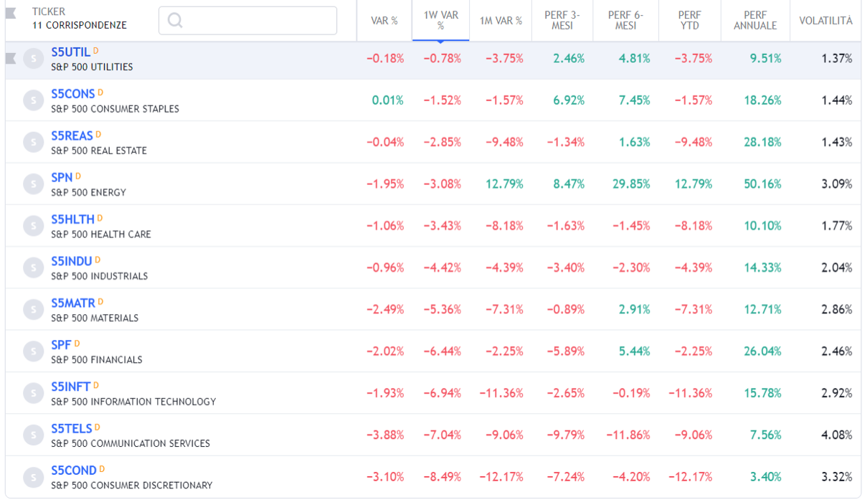Click the S&P 500 INDUSTRIALS description
Screen dimensions: 865x502
(x=100, y=276)
